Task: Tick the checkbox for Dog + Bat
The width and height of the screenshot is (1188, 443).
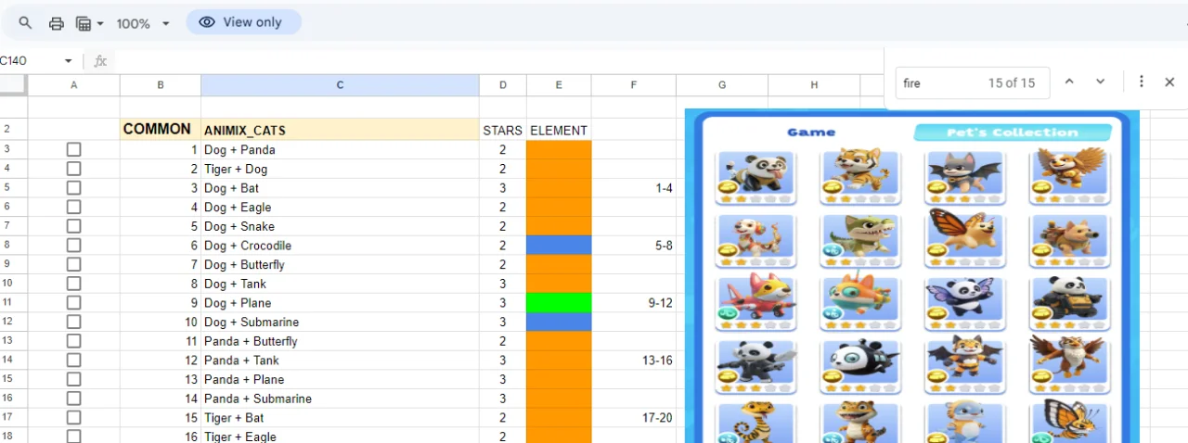Action: (x=74, y=188)
